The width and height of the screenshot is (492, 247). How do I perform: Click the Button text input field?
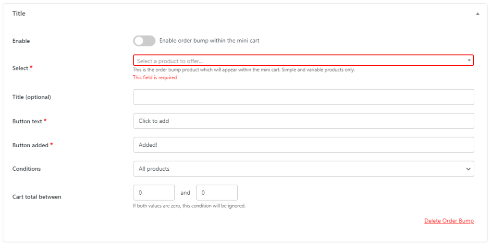(304, 121)
